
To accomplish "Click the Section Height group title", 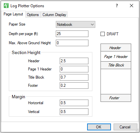I will pos(26,53).
